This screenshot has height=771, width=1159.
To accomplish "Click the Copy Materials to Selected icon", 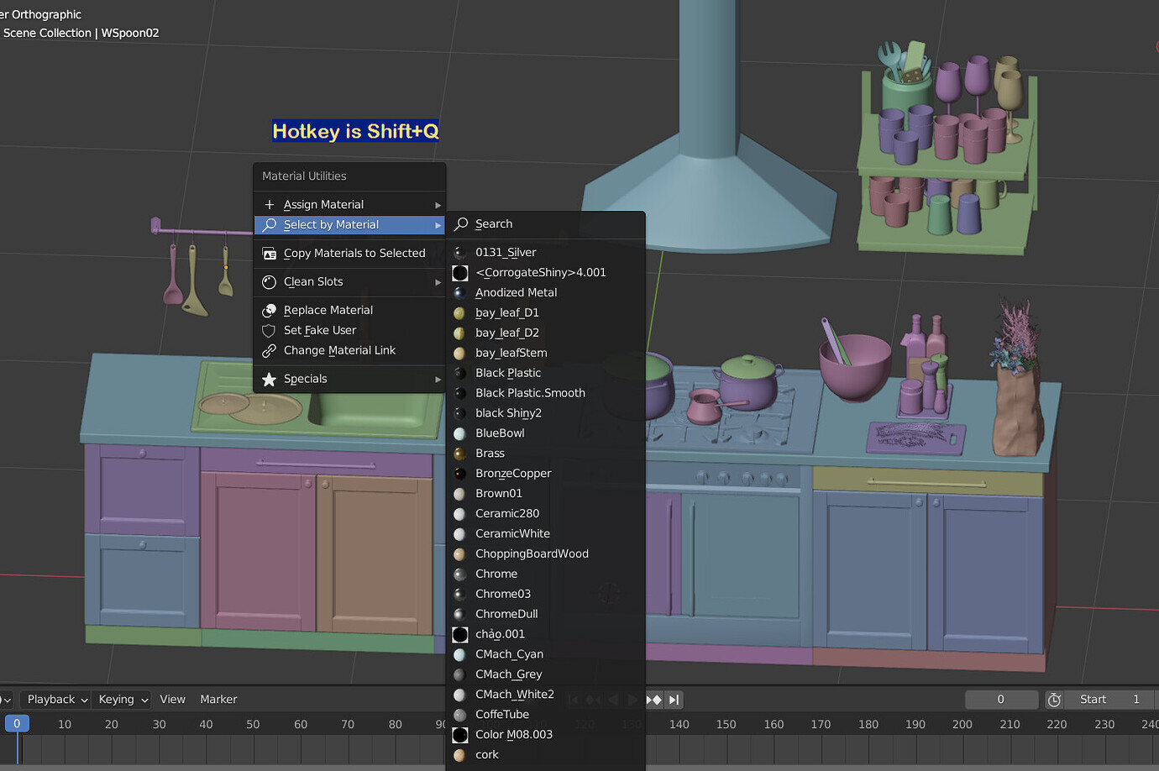I will click(269, 253).
